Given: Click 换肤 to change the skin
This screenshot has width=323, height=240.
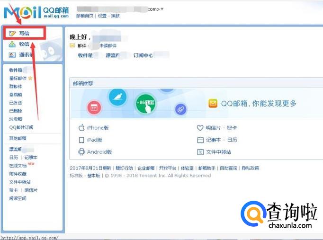Looking at the screenshot, I should tap(116, 16).
